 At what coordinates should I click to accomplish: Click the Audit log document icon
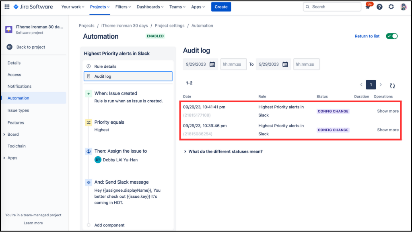(x=89, y=76)
